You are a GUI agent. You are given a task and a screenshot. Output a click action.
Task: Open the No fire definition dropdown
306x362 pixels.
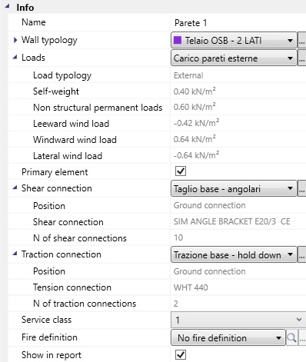point(228,338)
